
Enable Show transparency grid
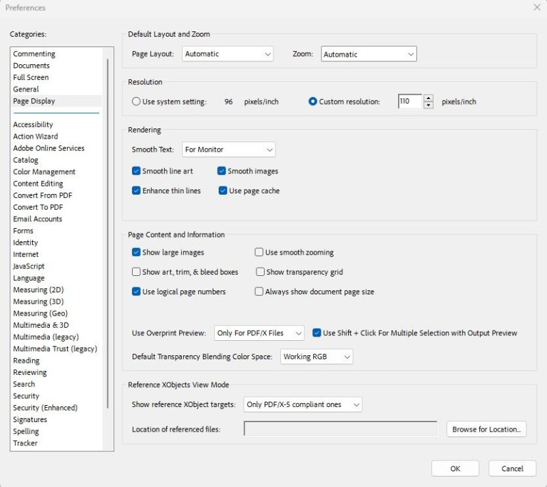pos(261,272)
